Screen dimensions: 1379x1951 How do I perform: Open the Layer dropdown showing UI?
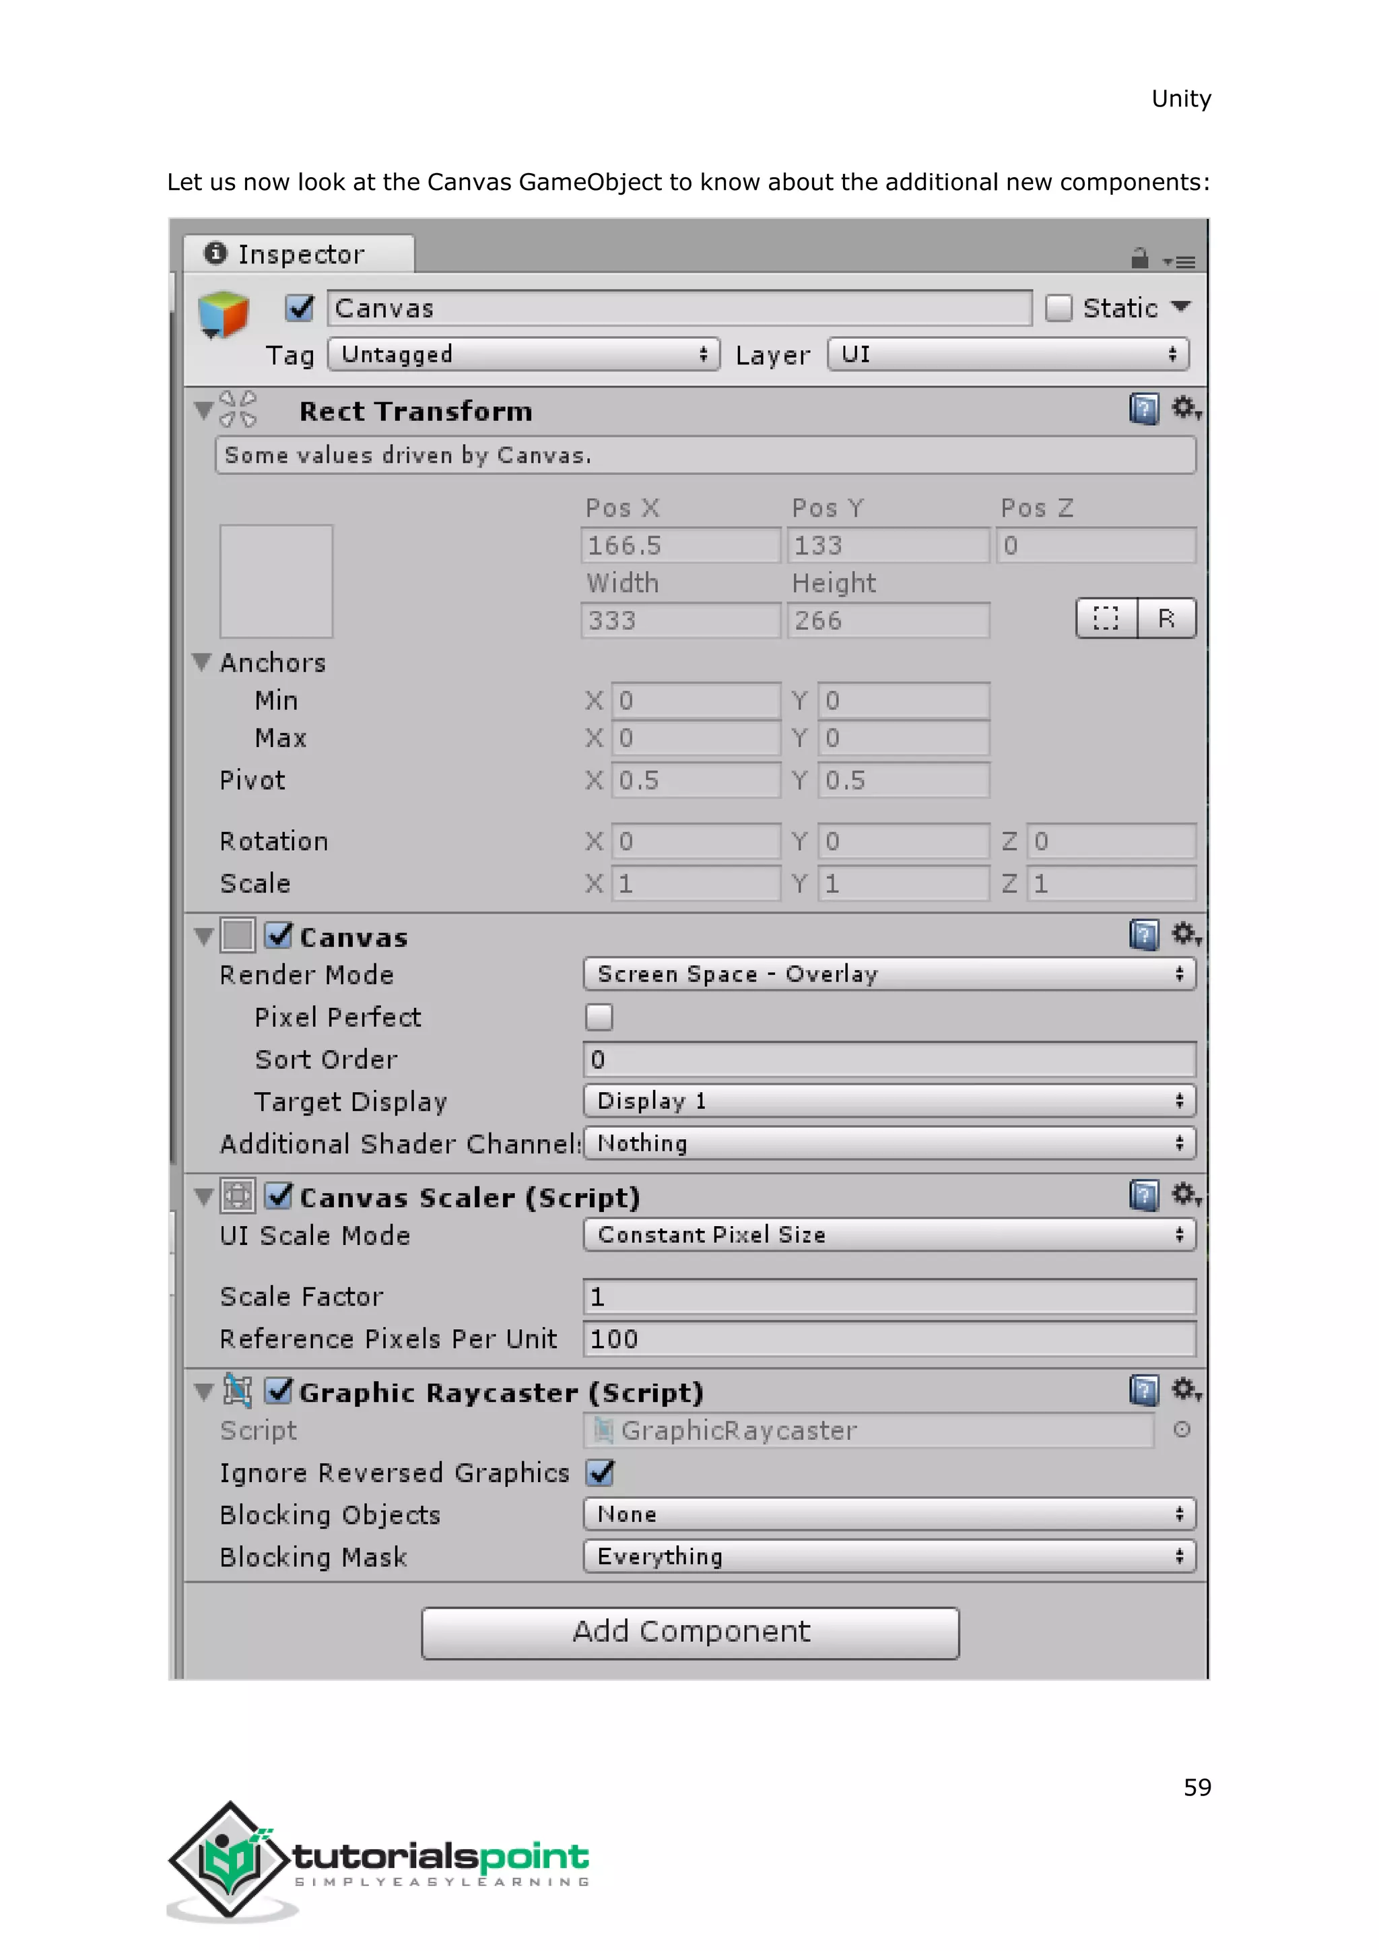pos(1008,354)
